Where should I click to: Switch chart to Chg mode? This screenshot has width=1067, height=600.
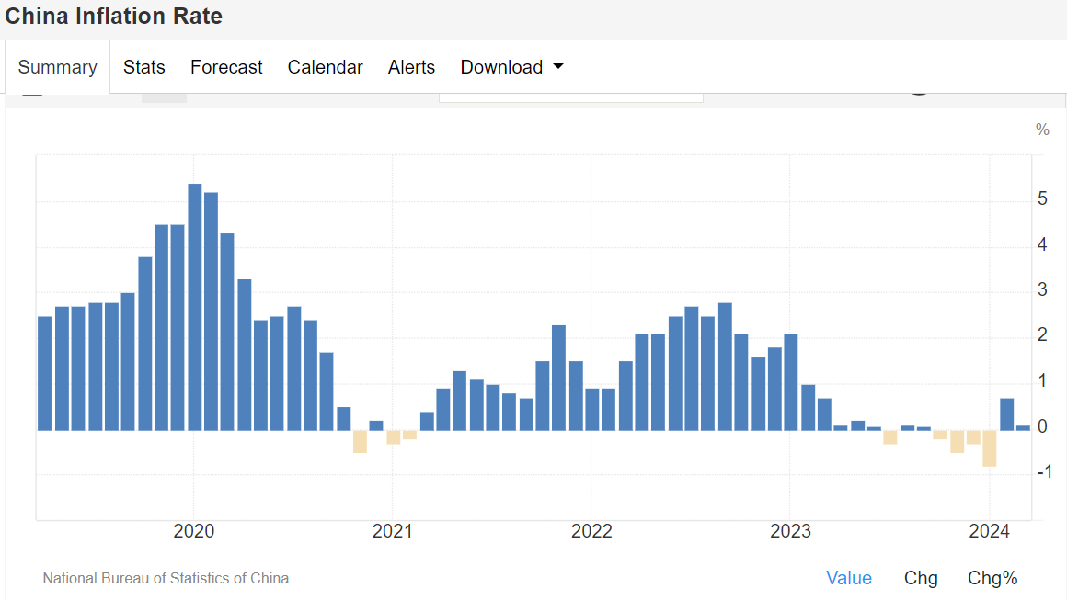tap(921, 578)
